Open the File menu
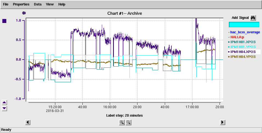This screenshot has height=133, width=262. click(6, 4)
